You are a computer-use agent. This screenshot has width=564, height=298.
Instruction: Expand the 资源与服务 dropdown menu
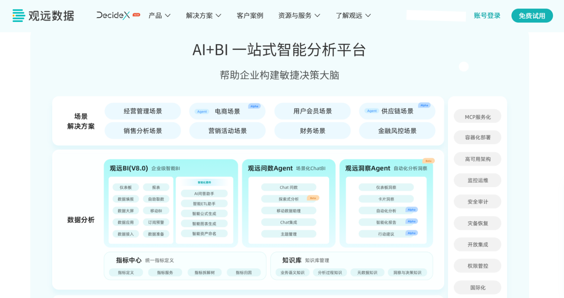coord(299,15)
